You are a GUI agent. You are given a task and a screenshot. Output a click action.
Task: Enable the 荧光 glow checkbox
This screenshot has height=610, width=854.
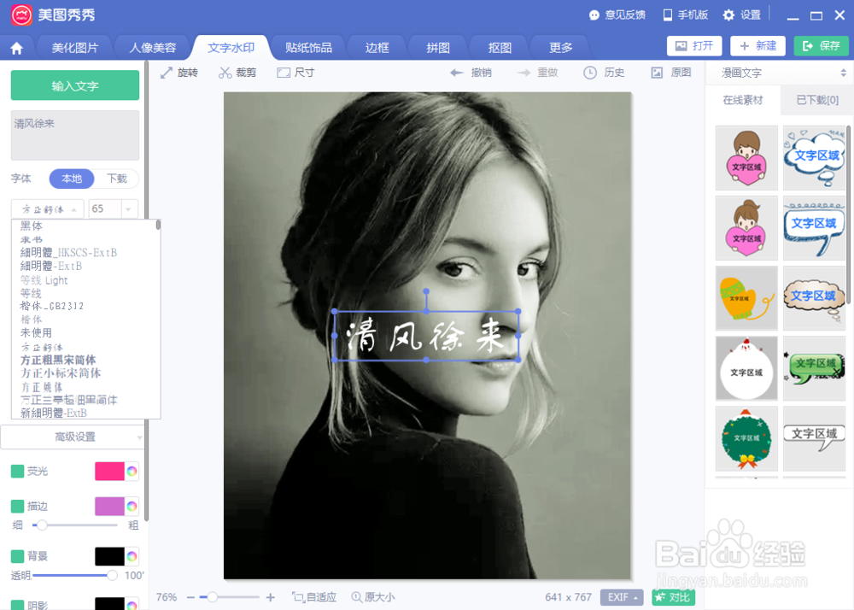(18, 471)
